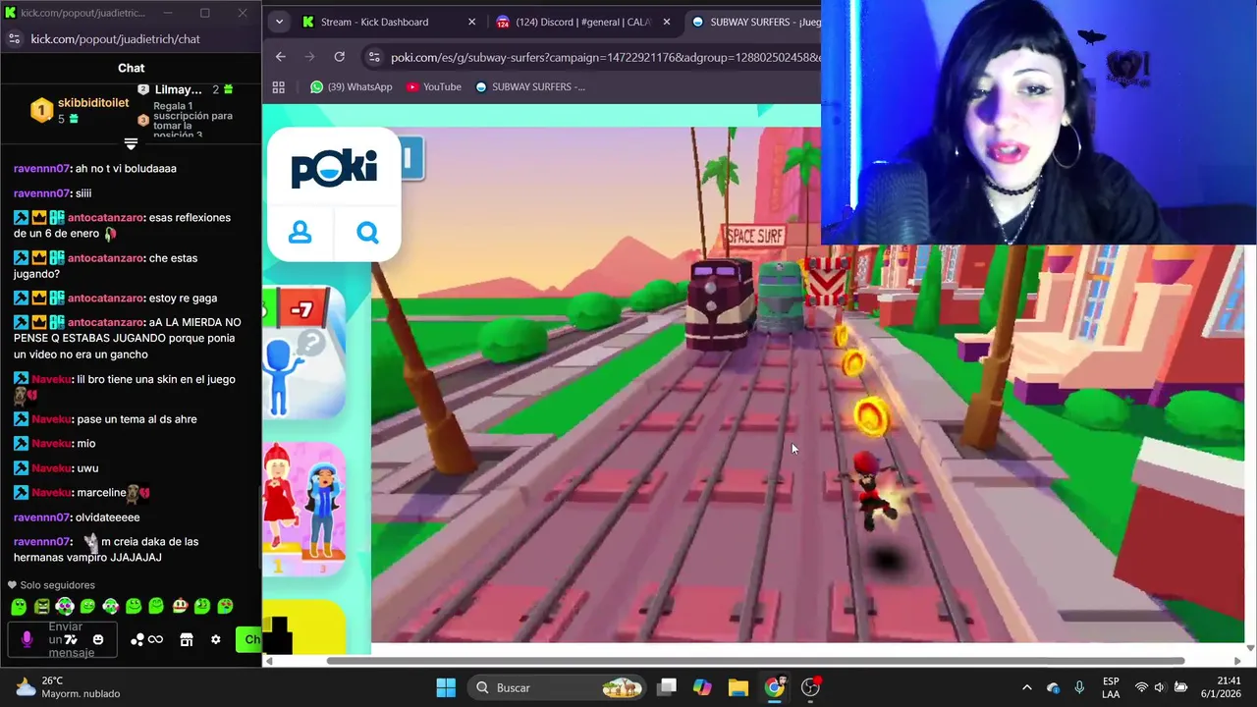Insert the first green blob emote
The image size is (1257, 707).
[19, 607]
